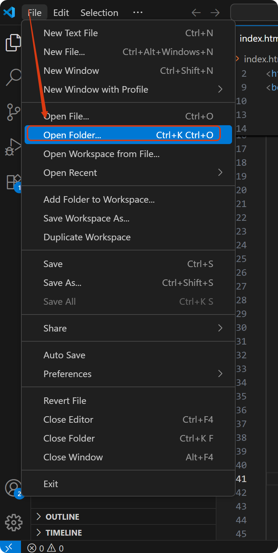
Task: Choose Save As... from File menu
Action: (63, 283)
